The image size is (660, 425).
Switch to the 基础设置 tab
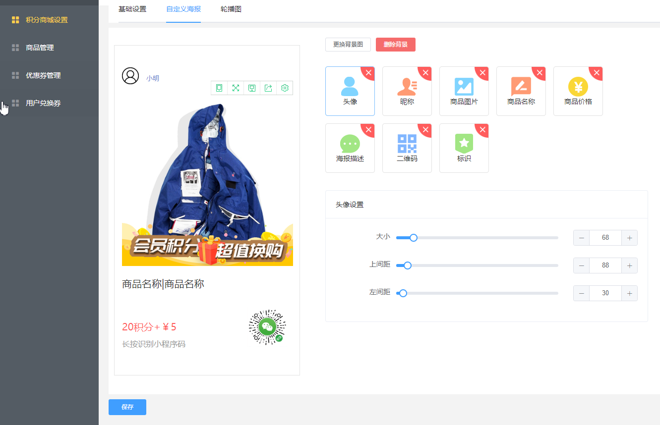coord(132,9)
